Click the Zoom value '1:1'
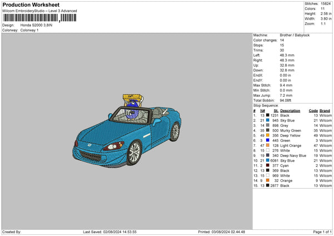Screen dimensions: 334x236 (x=323, y=23)
